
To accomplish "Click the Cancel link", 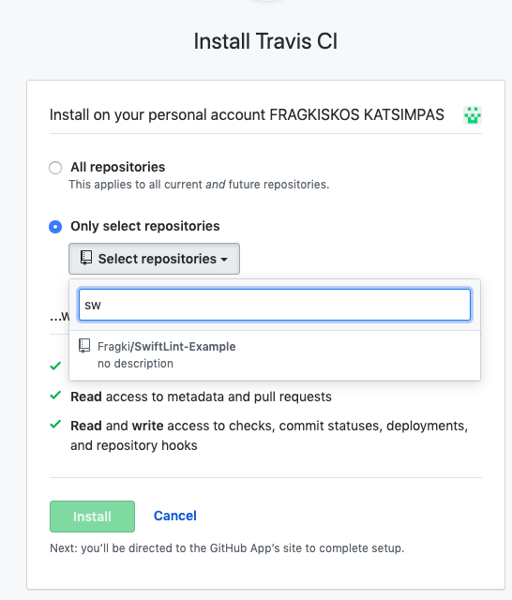I will coord(174,516).
